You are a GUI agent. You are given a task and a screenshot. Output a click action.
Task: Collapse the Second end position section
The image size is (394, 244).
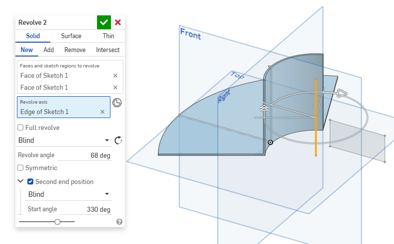[20, 182]
